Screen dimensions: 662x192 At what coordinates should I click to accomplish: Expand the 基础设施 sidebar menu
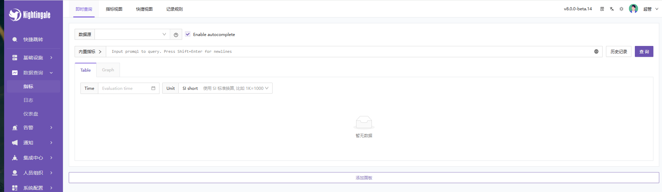click(x=33, y=58)
